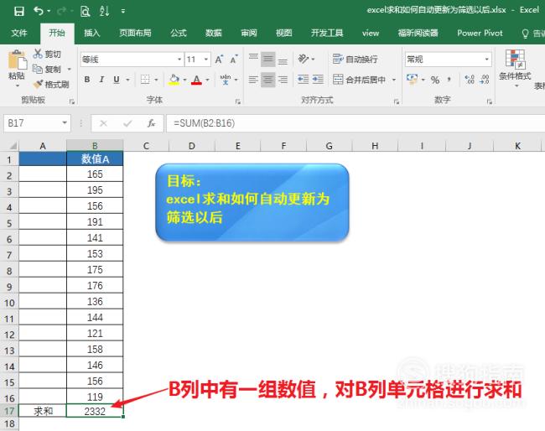
Task: Switch to the Page Layout (页面布局) tab
Action: pyautogui.click(x=135, y=34)
